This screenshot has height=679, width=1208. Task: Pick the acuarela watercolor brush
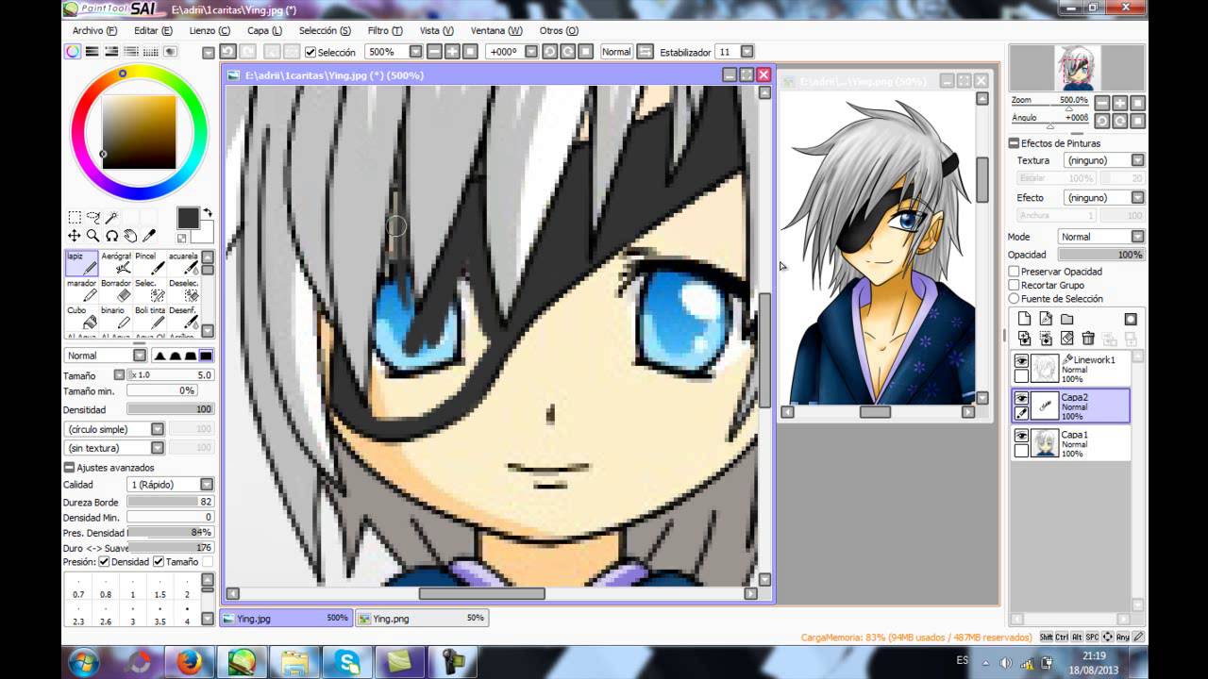tap(183, 263)
